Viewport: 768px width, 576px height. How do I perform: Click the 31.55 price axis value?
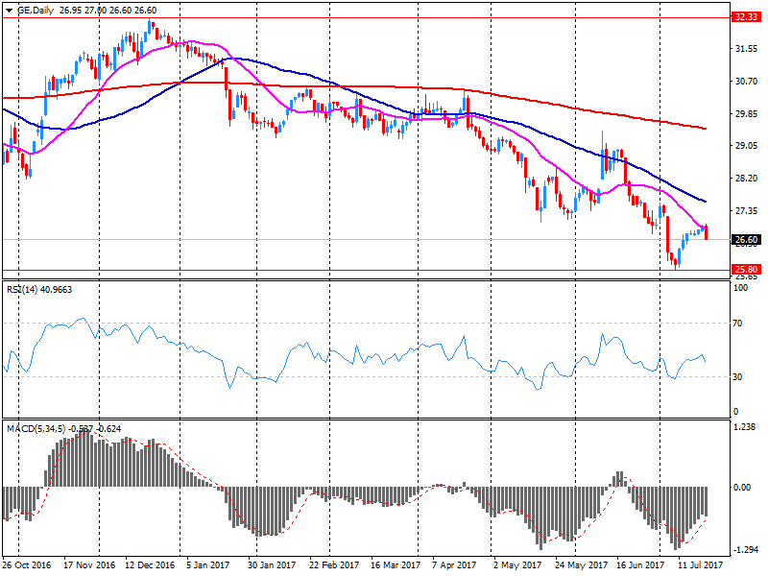coord(746,49)
